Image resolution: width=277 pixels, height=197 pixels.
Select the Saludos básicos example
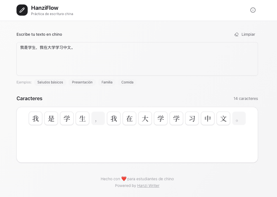[50, 82]
